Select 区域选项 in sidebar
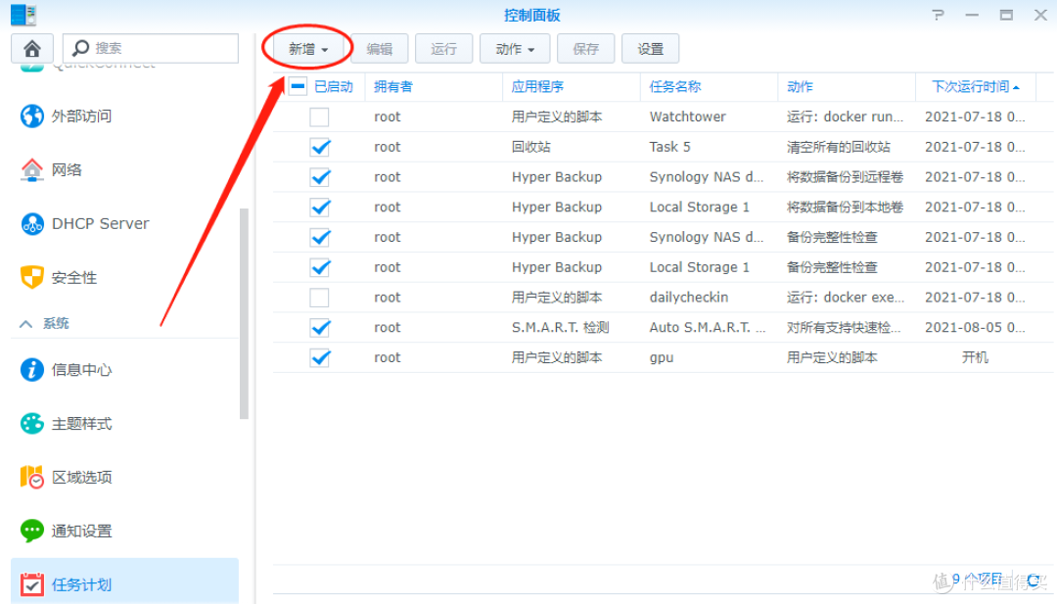The image size is (1057, 604). pyautogui.click(x=81, y=478)
